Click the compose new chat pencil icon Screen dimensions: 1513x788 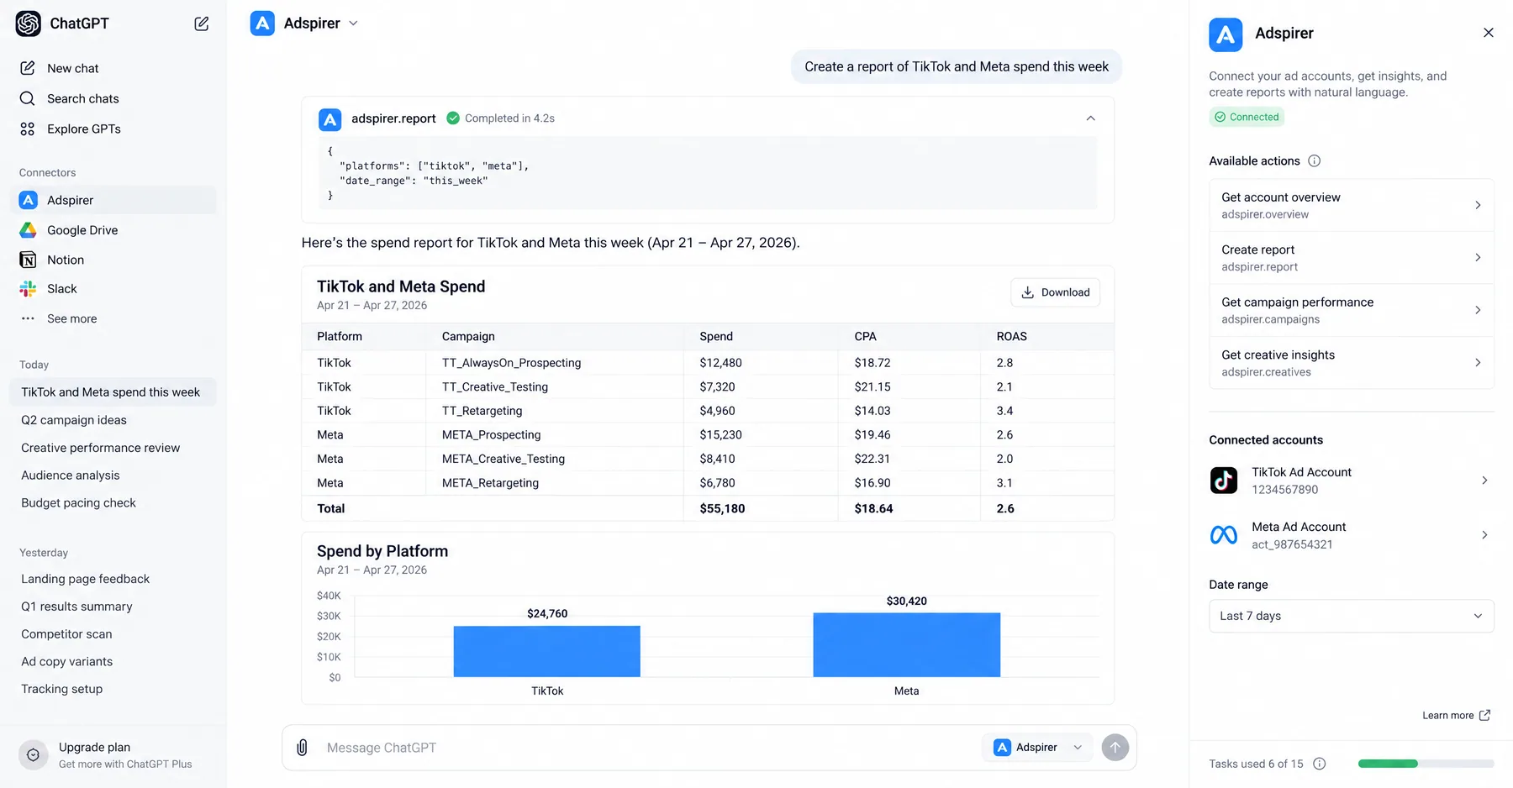coord(202,24)
